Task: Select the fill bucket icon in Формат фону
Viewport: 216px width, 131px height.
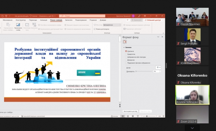Action: (125, 42)
